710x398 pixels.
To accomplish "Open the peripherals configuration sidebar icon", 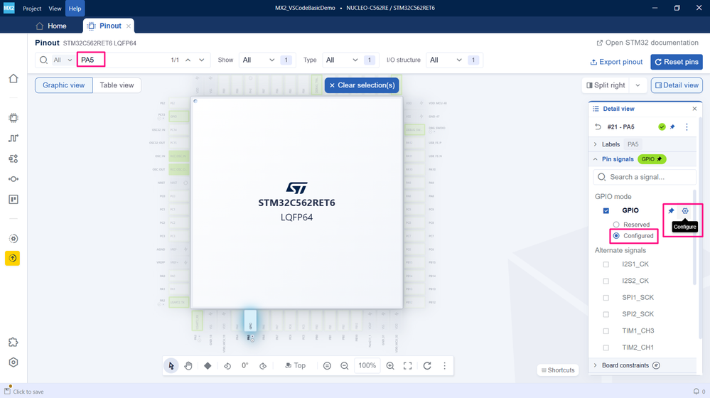I will (14, 158).
